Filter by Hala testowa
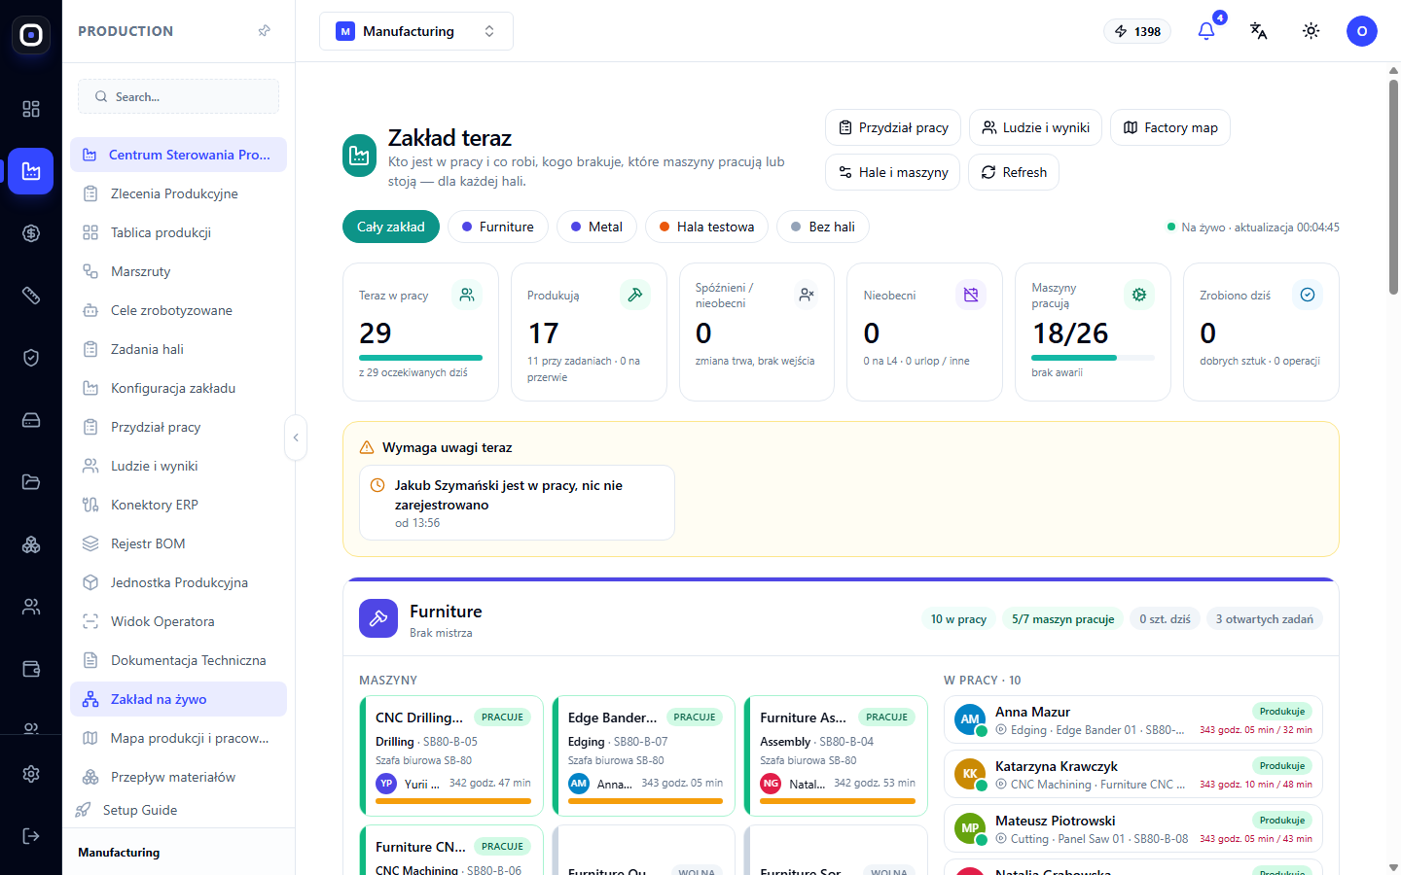Screen dimensions: 1401x875 pos(707,227)
